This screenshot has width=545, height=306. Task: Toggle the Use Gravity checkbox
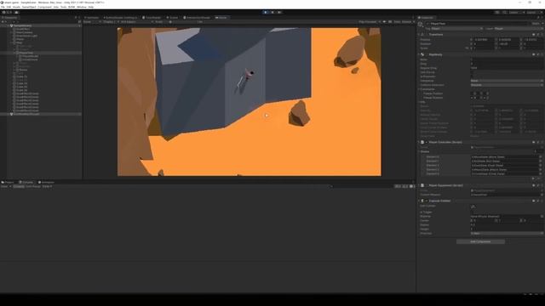472,72
